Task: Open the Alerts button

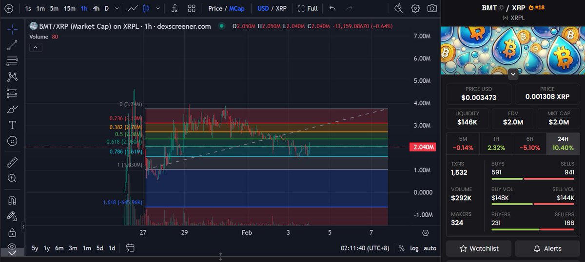Action: (x=547, y=248)
